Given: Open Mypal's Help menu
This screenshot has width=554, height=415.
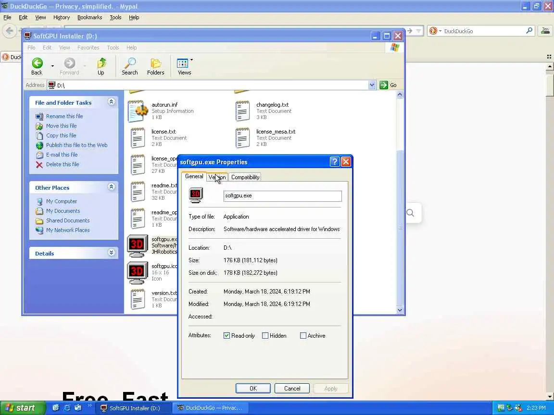Looking at the screenshot, I should click(134, 17).
